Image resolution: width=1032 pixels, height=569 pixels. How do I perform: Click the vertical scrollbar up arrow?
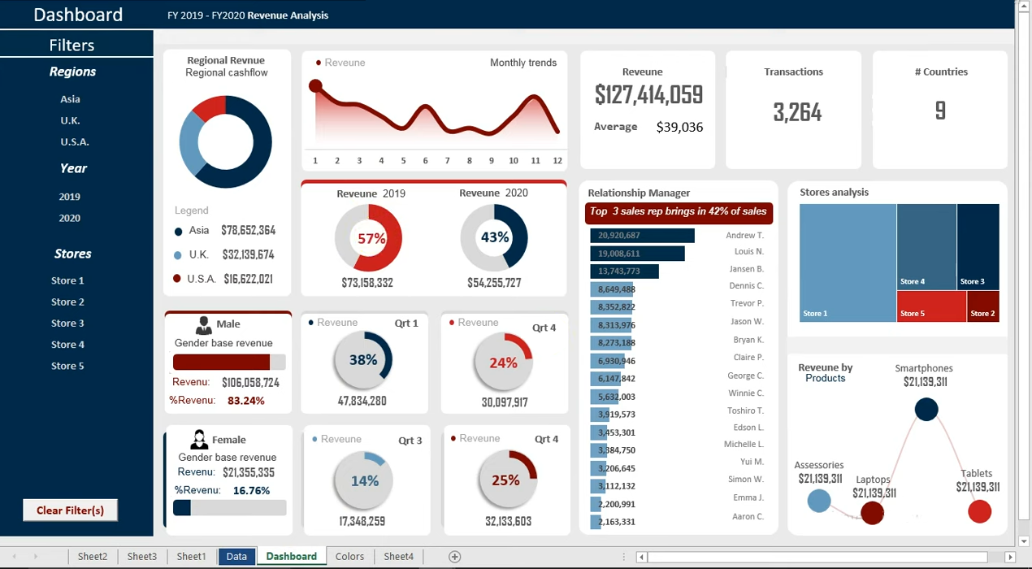pyautogui.click(x=1023, y=7)
